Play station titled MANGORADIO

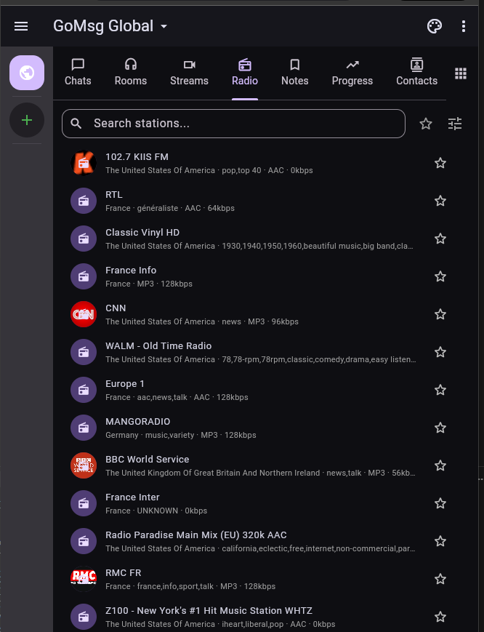pos(137,422)
